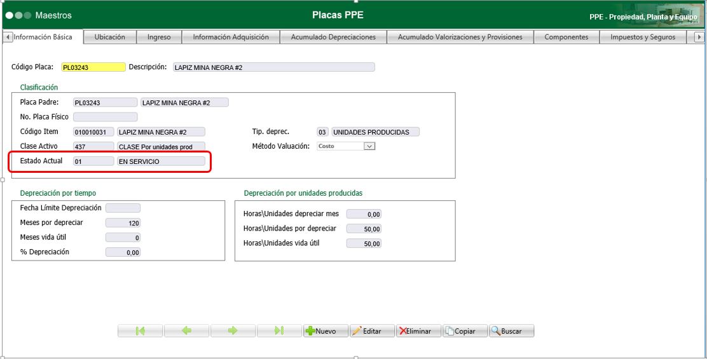This screenshot has height=359, width=707.
Task: Jump to the last record
Action: coord(279,331)
